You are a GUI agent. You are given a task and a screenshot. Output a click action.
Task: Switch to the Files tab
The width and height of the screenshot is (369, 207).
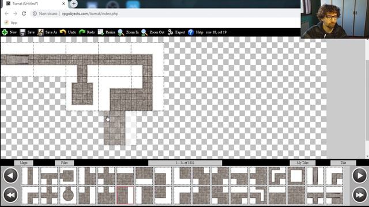[x=64, y=163]
